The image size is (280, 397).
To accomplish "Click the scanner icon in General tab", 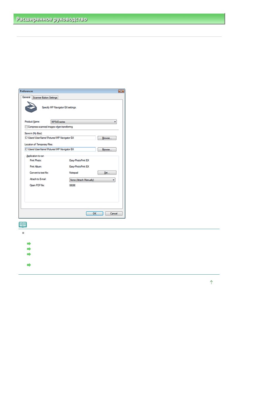I will click(x=31, y=107).
